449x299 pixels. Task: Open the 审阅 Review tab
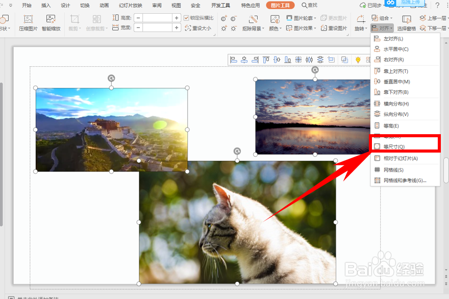(x=157, y=5)
